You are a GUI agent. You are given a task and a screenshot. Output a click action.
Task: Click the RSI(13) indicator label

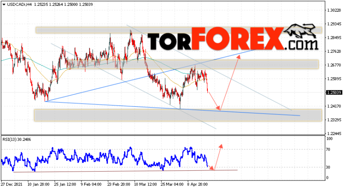coord(17,139)
